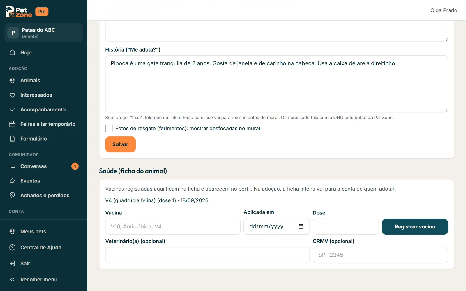Screen dimensions: 466x291
Task: Enable blurred rescue photos checkbox
Action: pyautogui.click(x=109, y=128)
